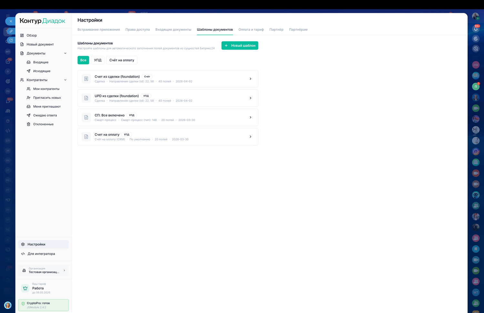This screenshot has width=484, height=313.
Task: Open the Обзор overview icon in sidebar
Action: (22, 35)
